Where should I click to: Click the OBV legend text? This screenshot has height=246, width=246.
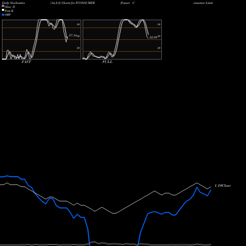pos(8,15)
